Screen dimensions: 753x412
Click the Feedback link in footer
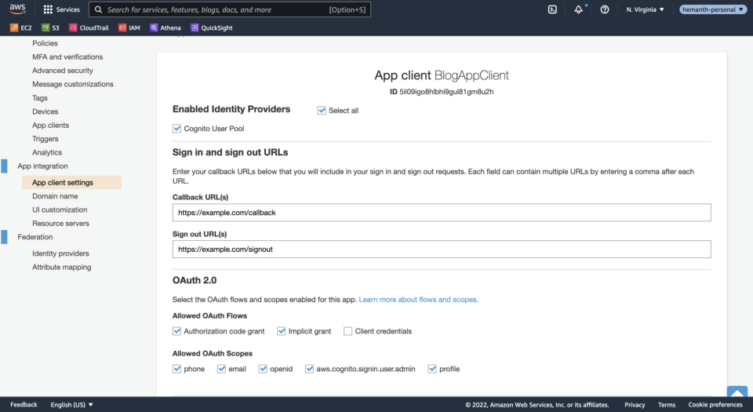click(x=24, y=405)
